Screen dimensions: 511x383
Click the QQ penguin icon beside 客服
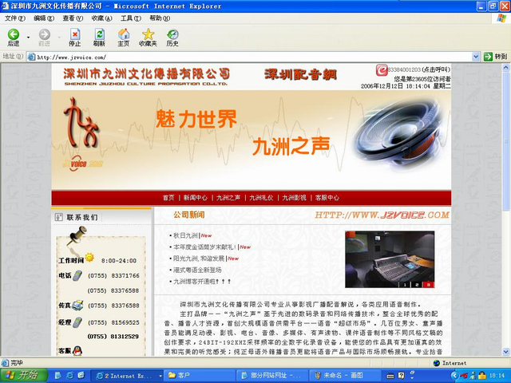77,351
